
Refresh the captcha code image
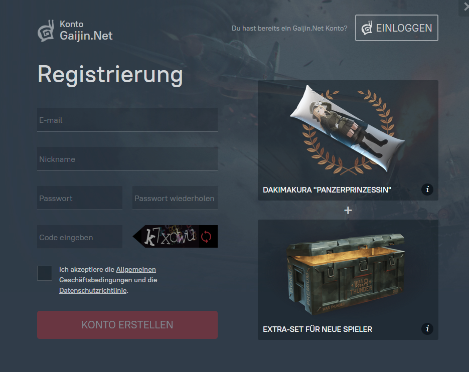pyautogui.click(x=206, y=237)
